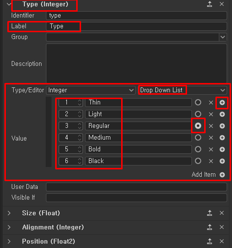This screenshot has height=248, width=232.
Task: Promote the Alignment (Integer) parameter with upload icon
Action: click(x=210, y=227)
